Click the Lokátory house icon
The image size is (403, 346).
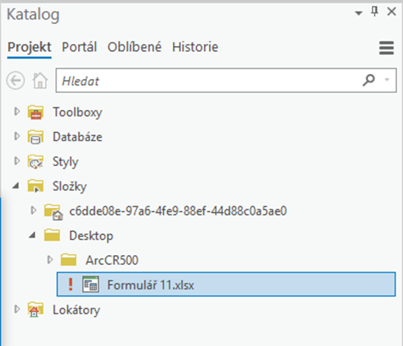click(36, 310)
